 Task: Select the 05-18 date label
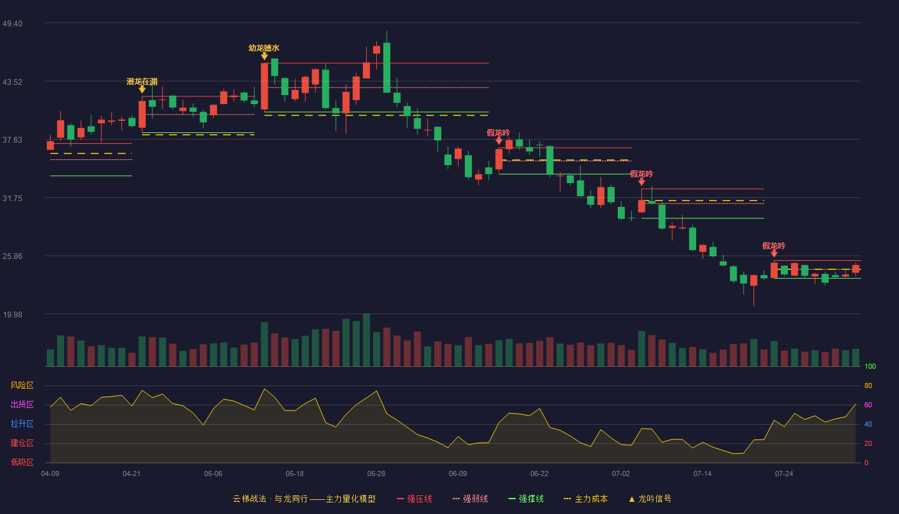[x=295, y=474]
